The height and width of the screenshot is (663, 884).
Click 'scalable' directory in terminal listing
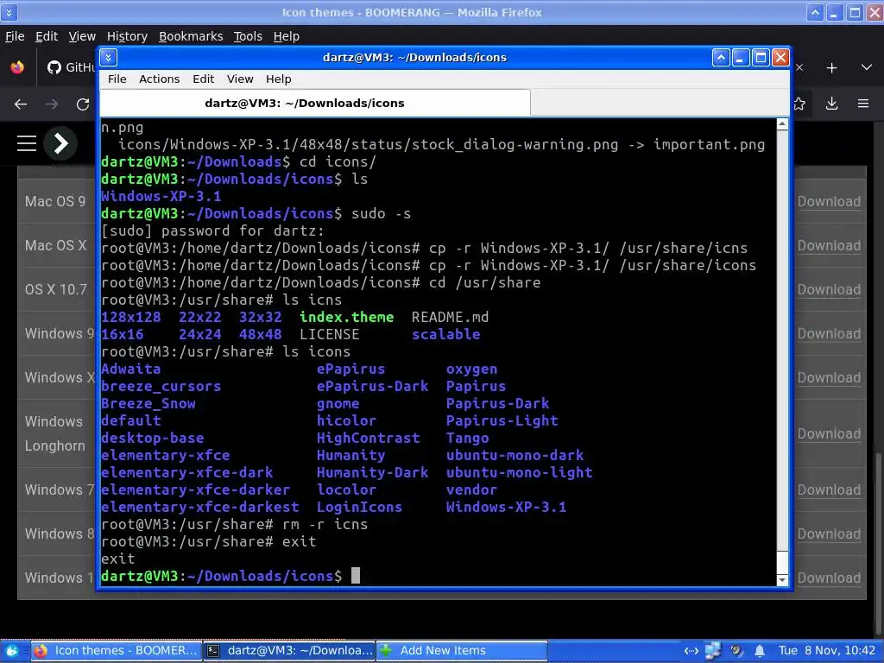[446, 334]
